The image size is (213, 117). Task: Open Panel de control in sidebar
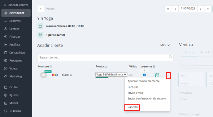[16, 5]
